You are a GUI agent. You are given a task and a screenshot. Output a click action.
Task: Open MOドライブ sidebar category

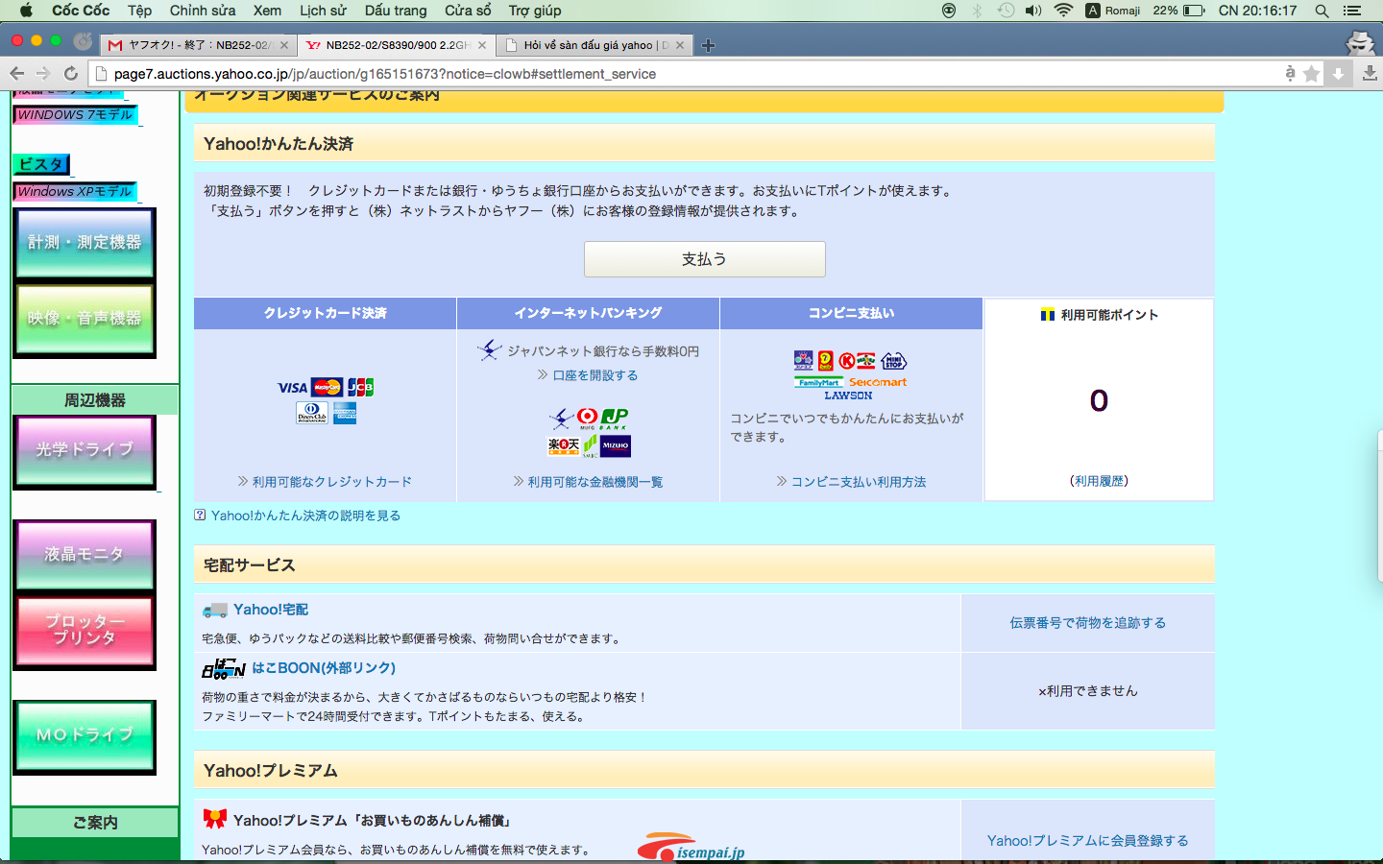coord(85,736)
